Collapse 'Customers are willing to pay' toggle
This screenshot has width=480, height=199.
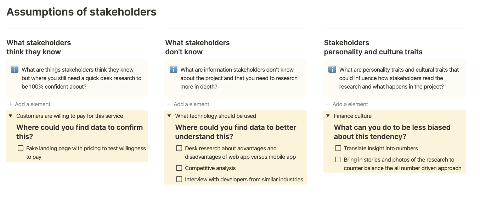(x=11, y=116)
